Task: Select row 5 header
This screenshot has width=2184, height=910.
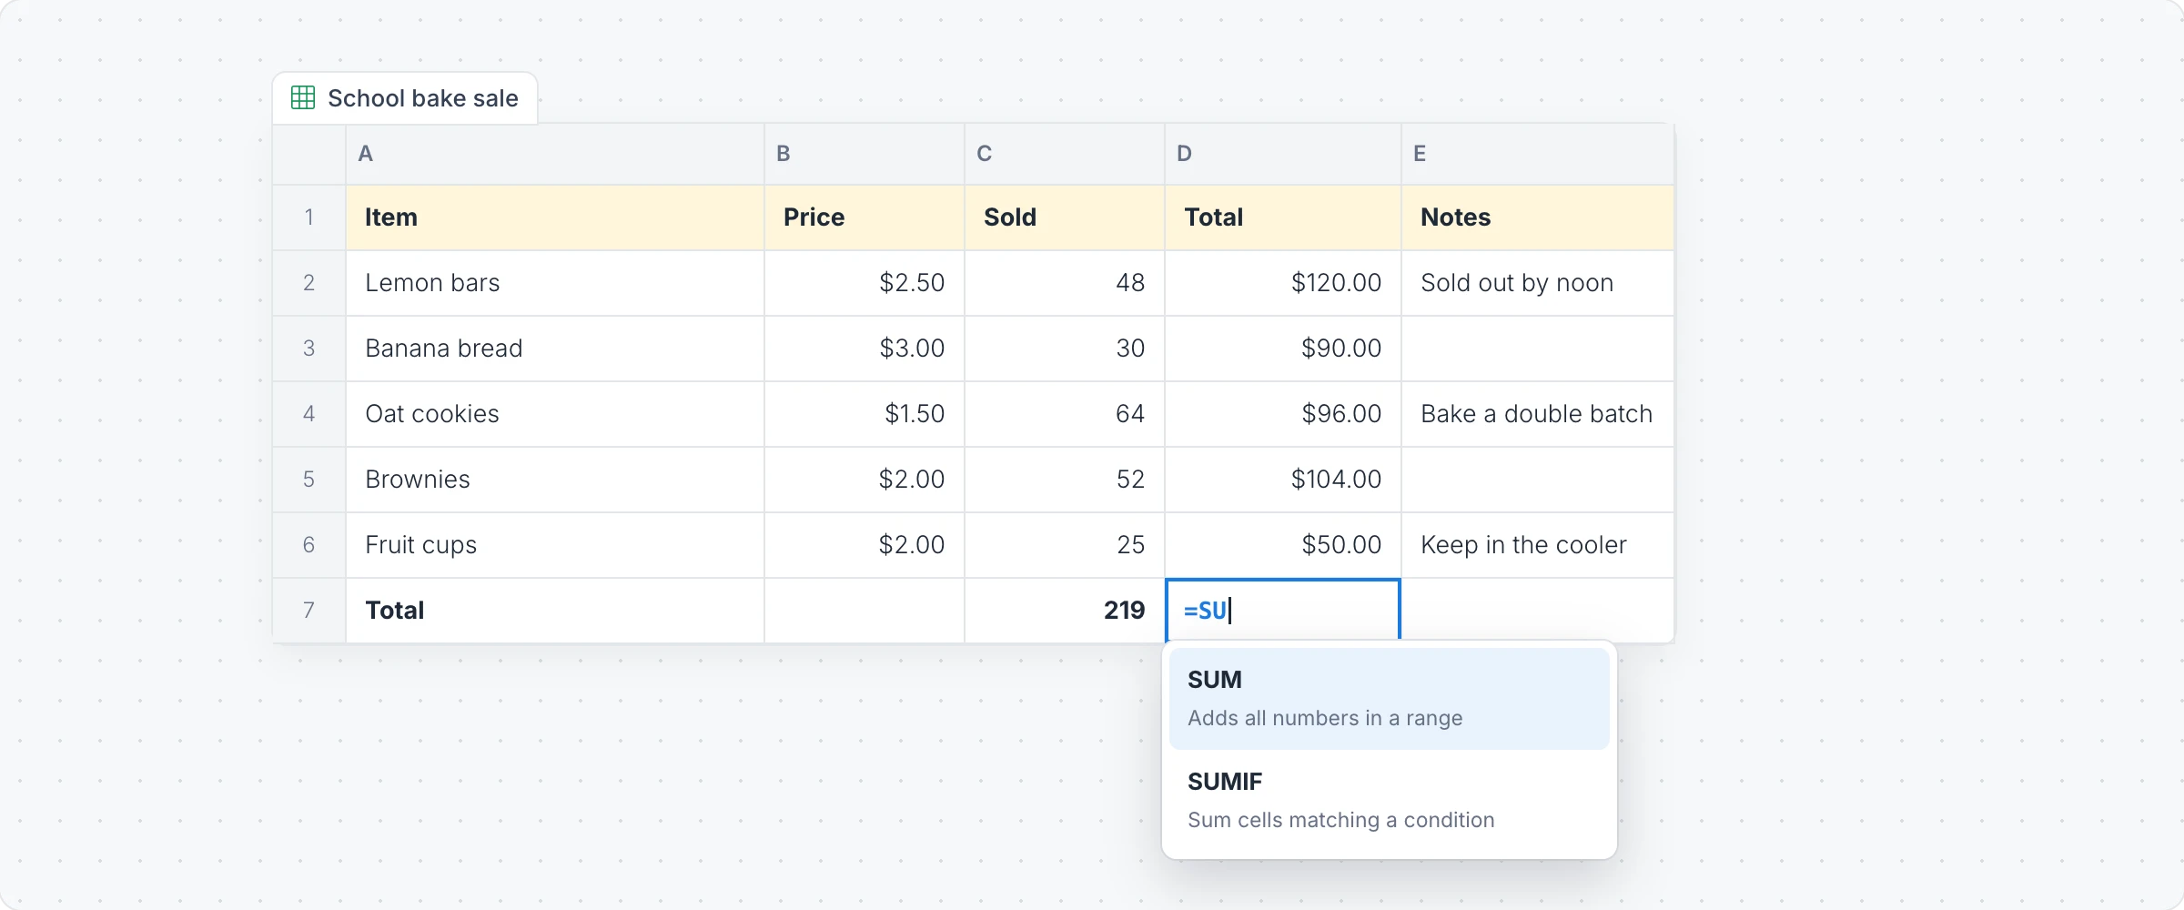Action: coord(309,480)
